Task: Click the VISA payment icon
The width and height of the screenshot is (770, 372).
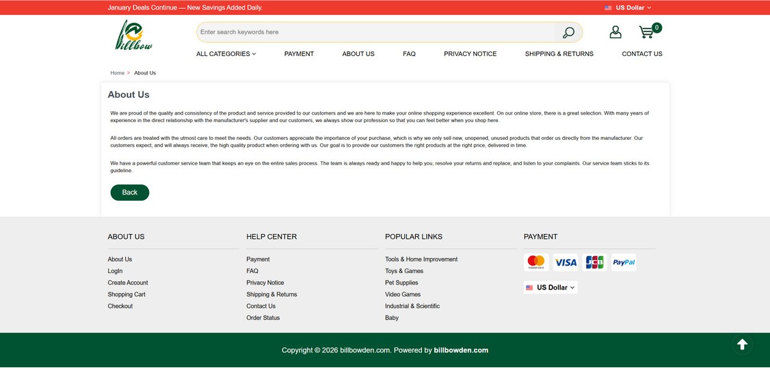Action: pyautogui.click(x=566, y=262)
